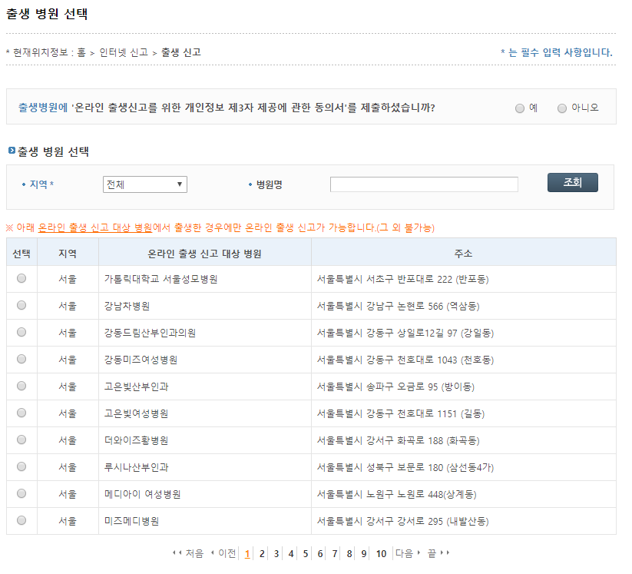This screenshot has height=574, width=632.
Task: Click '출생병원에' blue text in consent question
Action: pyautogui.click(x=43, y=108)
